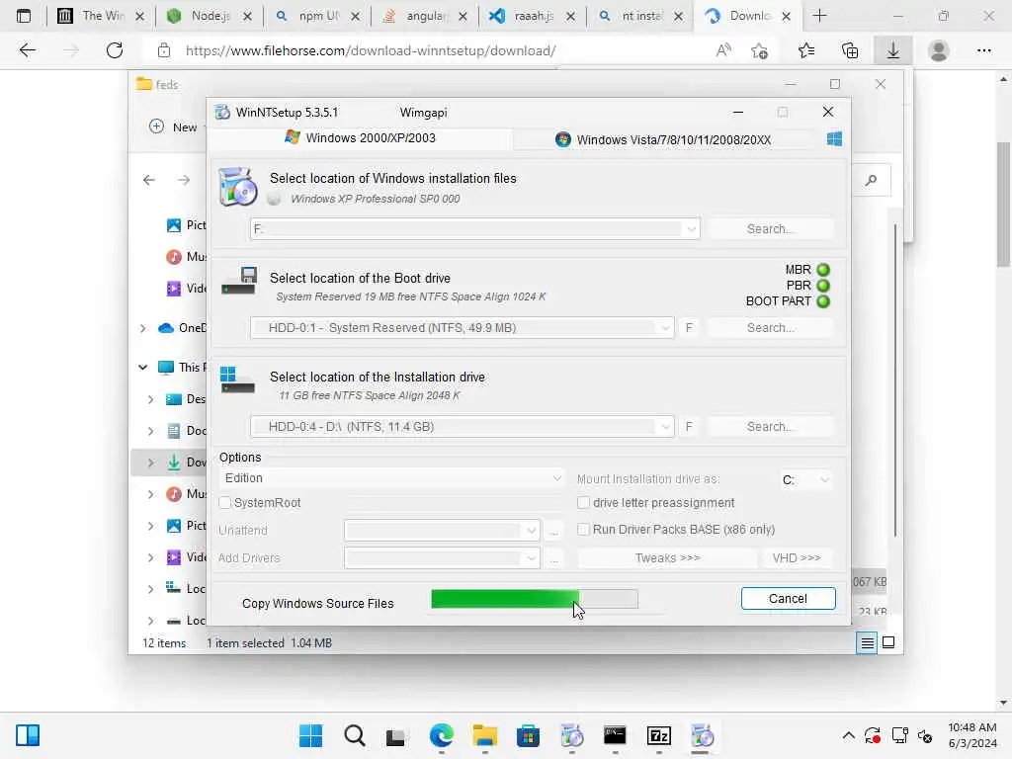This screenshot has height=759, width=1012.
Task: Click the BOOT PART green status light
Action: pos(823,301)
